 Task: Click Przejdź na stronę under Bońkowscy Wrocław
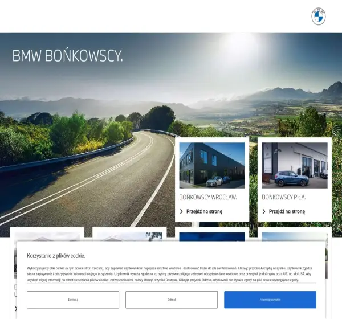tap(204, 211)
